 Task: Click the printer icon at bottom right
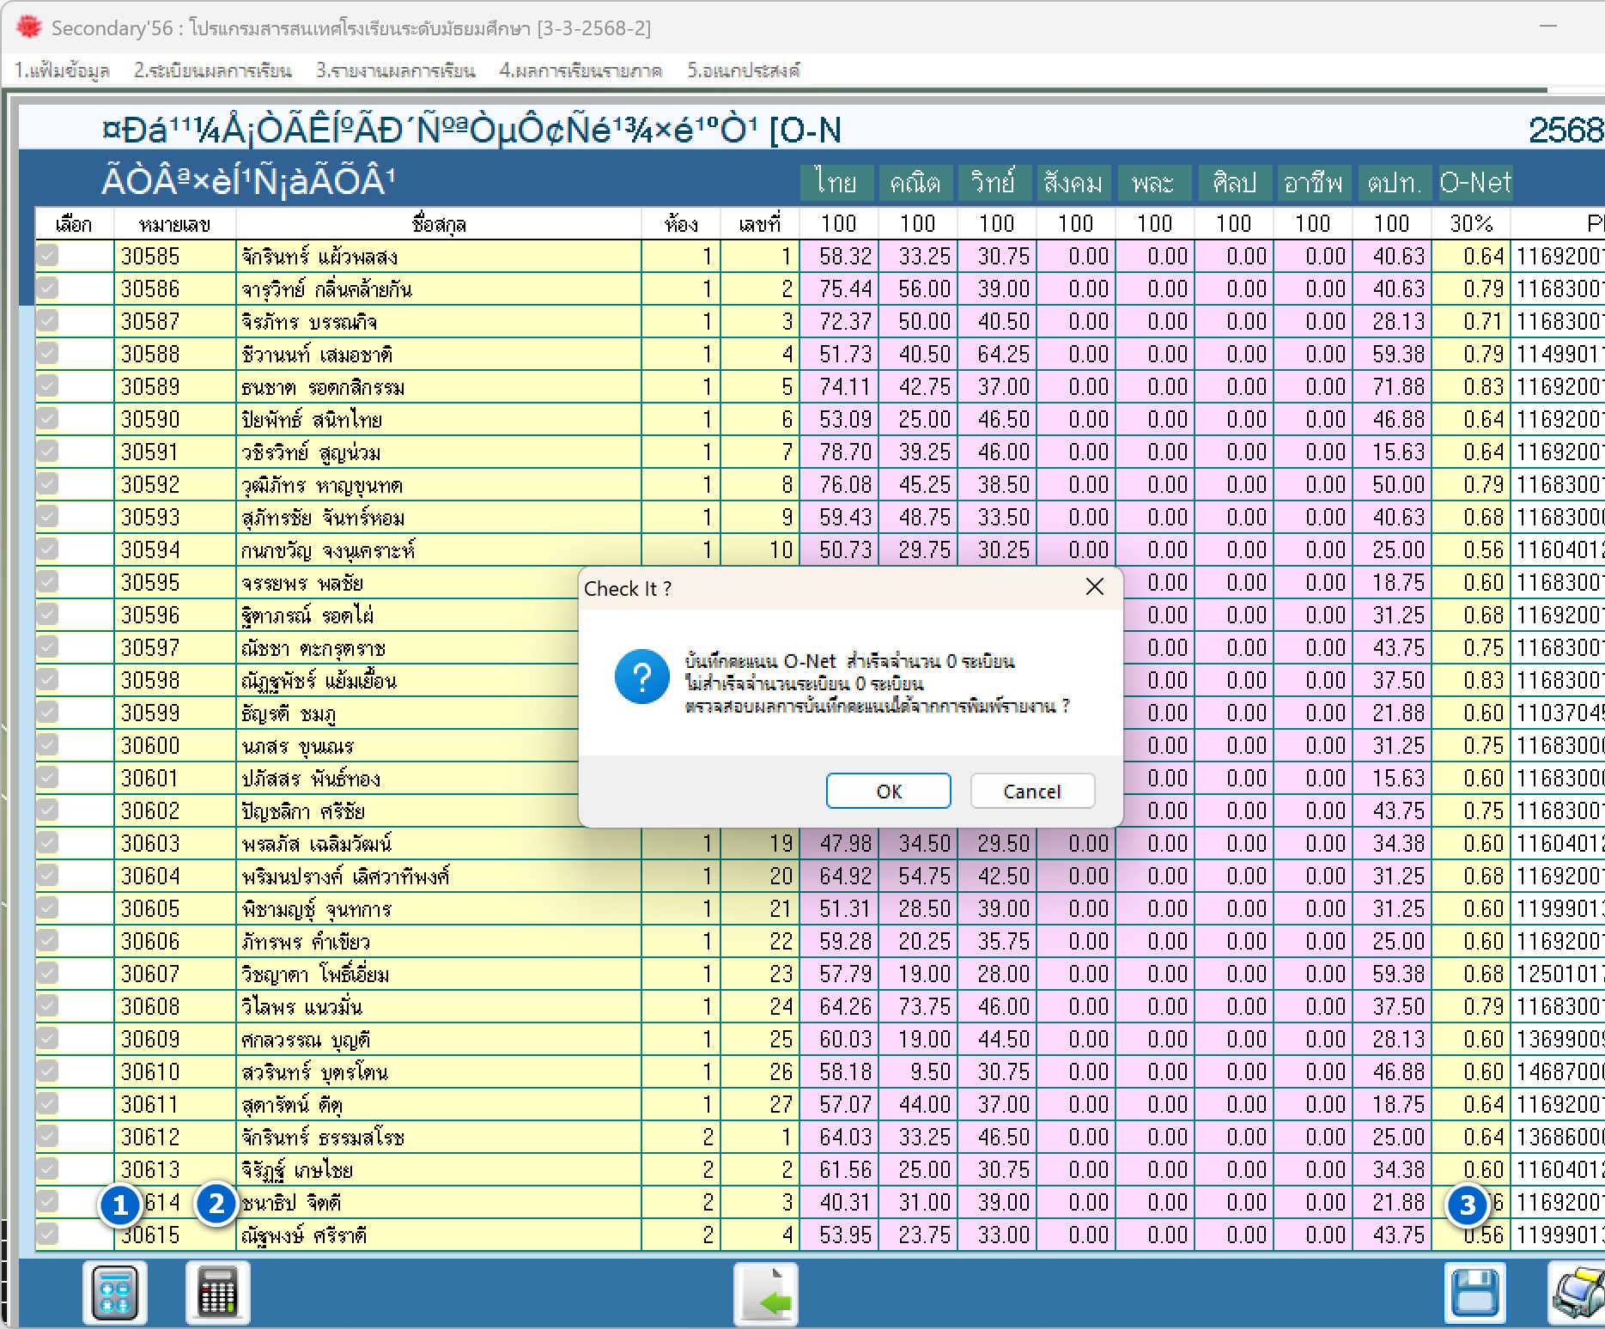(1578, 1293)
